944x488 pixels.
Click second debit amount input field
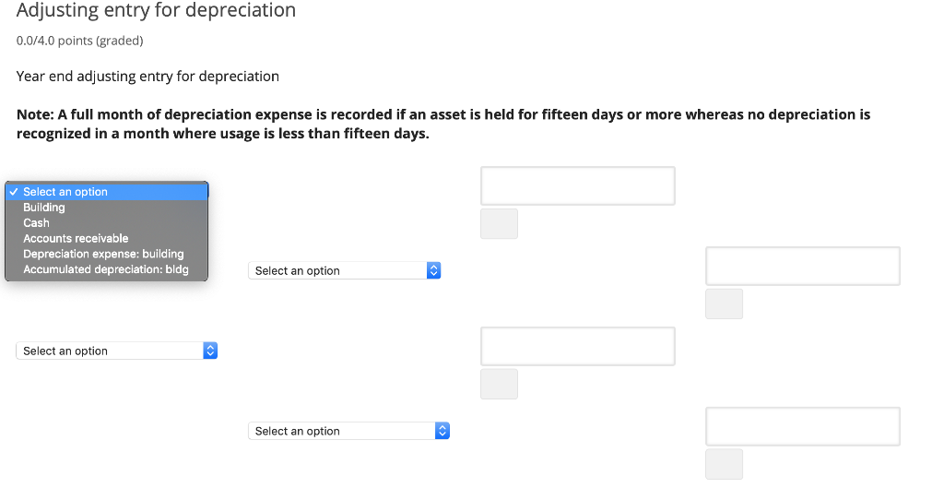coord(577,346)
